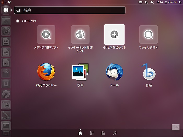
Task: Open LibreOffice Calc from launcher
Action: click(x=6, y=52)
